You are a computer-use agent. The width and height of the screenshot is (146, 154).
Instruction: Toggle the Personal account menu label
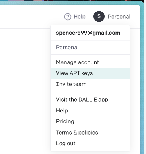119,17
